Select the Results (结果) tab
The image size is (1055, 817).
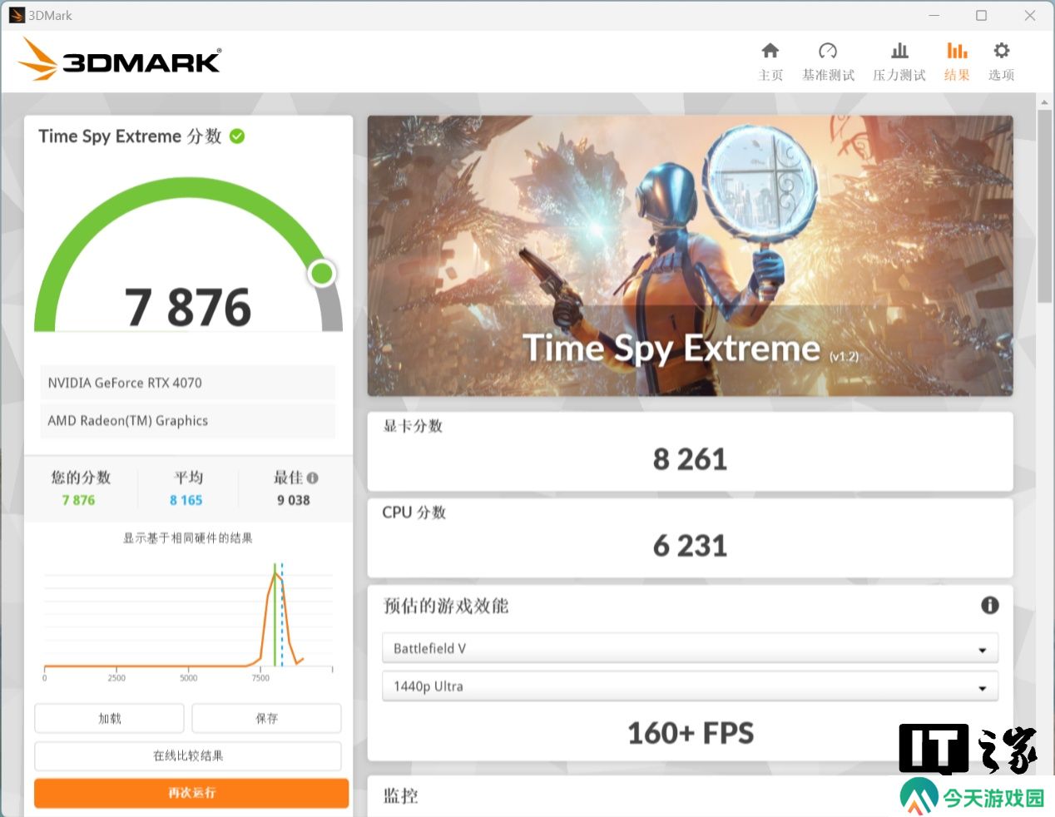957,62
